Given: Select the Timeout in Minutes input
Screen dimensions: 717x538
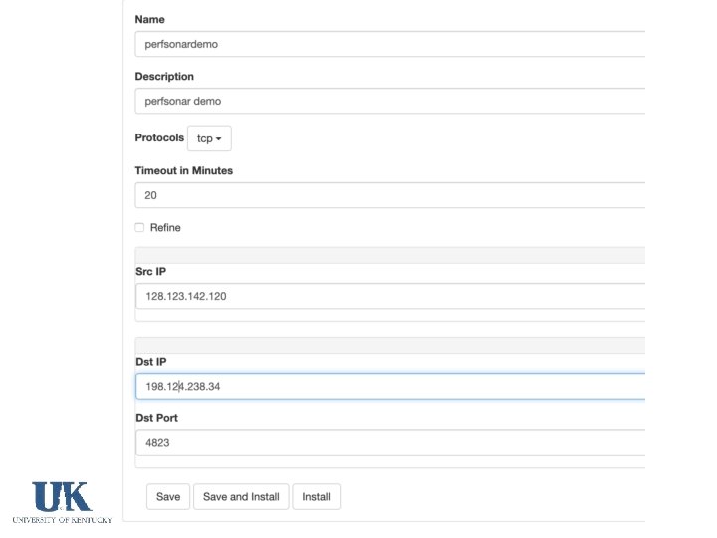Looking at the screenshot, I should click(x=388, y=195).
